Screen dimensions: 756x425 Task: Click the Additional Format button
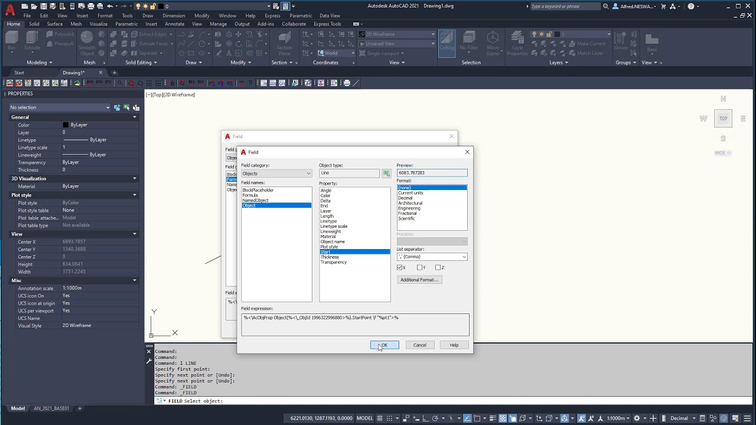coord(419,280)
